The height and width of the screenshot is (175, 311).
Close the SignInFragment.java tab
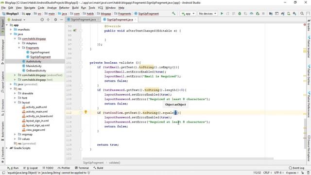point(99,19)
